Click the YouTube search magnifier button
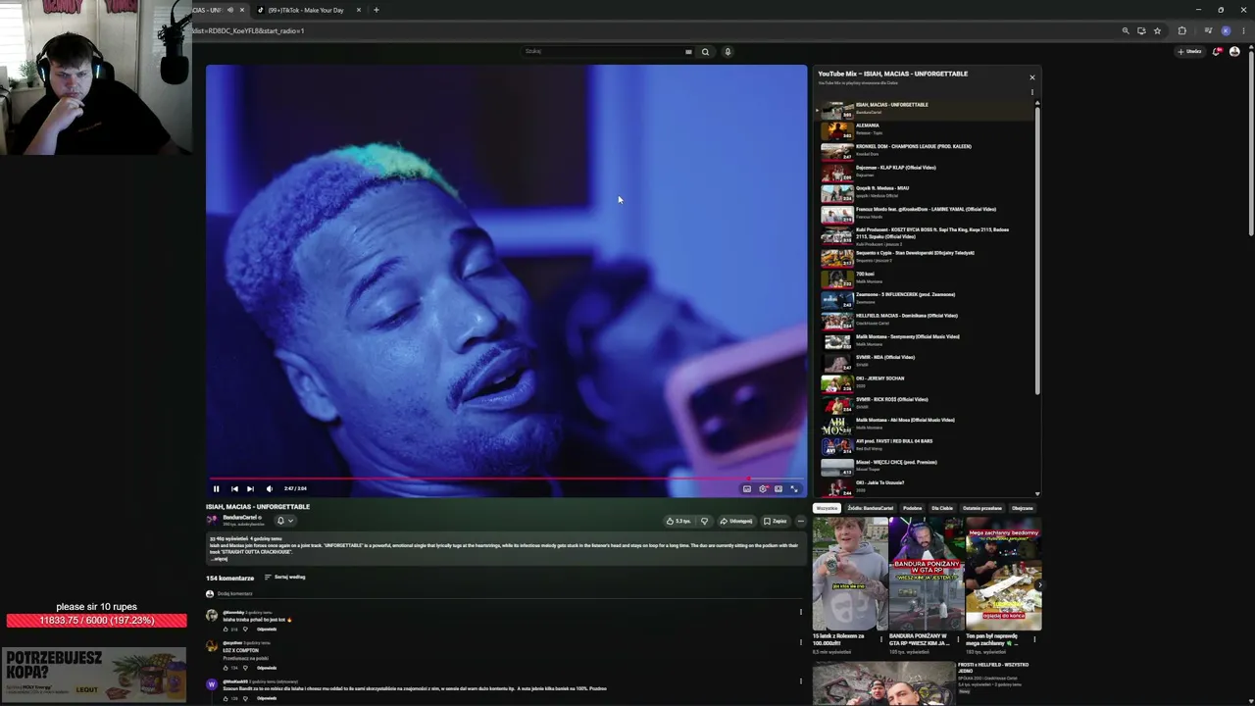 coord(705,52)
